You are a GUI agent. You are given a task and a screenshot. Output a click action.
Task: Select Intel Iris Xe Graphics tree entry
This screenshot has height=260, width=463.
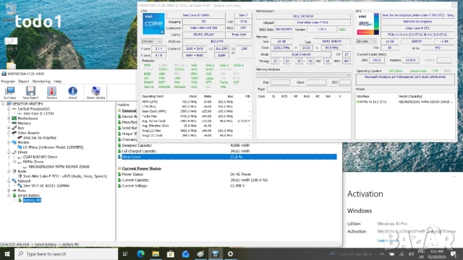click(40, 138)
